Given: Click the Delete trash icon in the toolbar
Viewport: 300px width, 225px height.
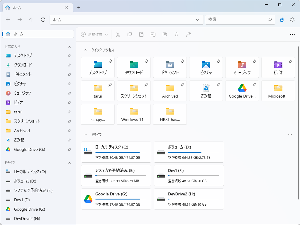Looking at the screenshot, I should tap(176, 34).
